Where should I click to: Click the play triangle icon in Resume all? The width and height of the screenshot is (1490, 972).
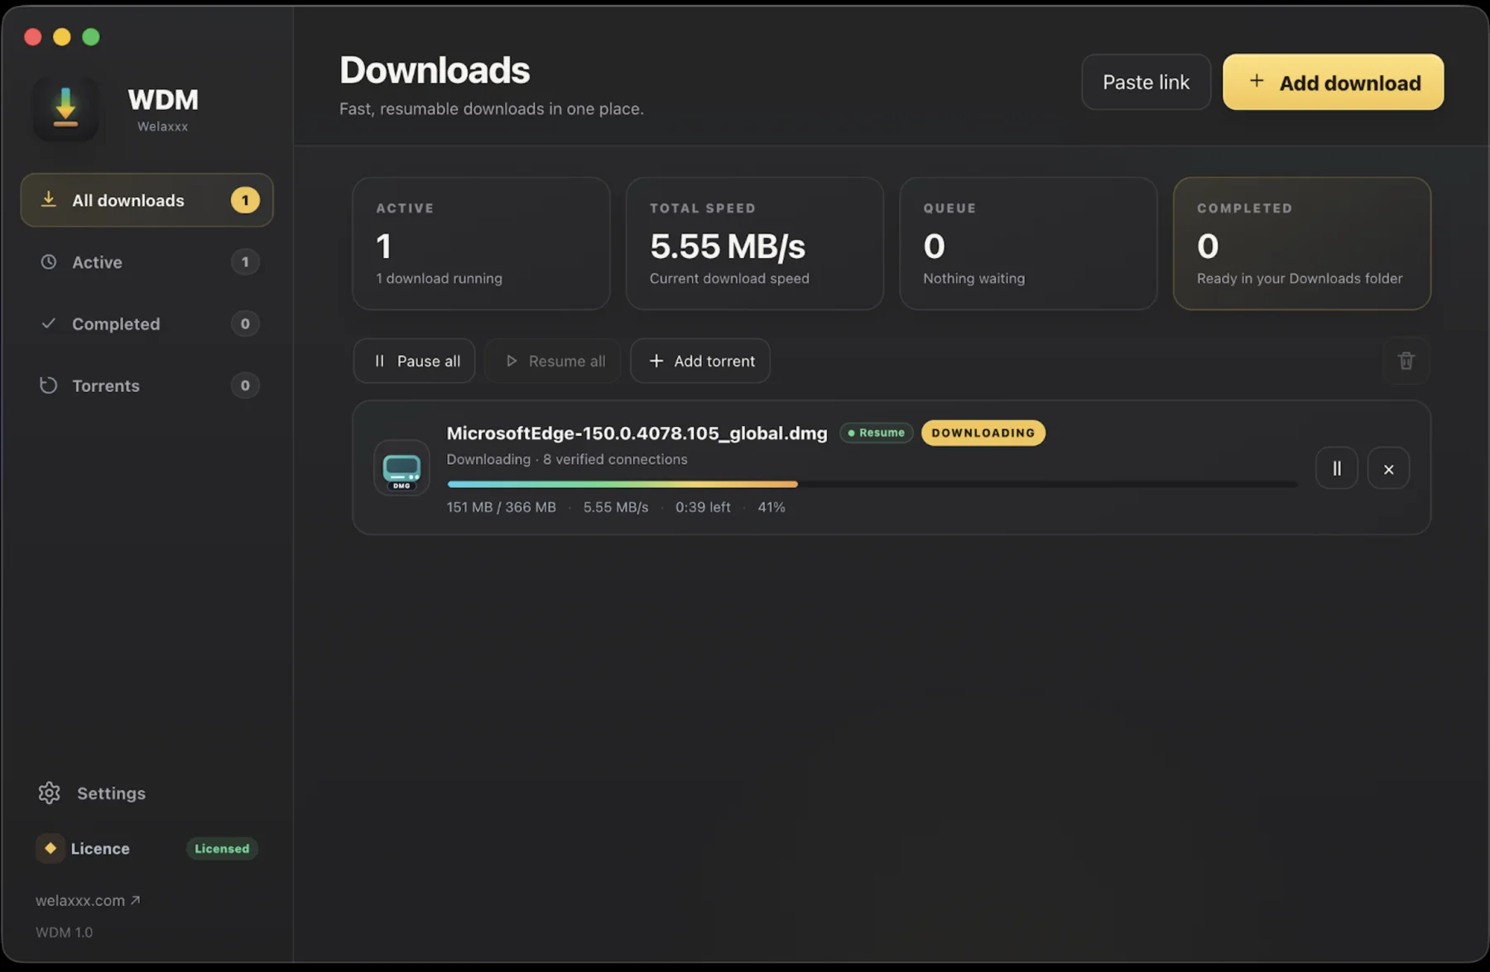pos(512,361)
